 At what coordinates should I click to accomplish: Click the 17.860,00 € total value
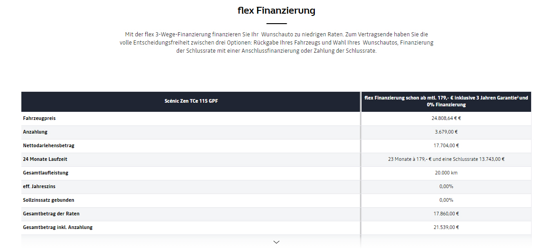[x=446, y=214]
